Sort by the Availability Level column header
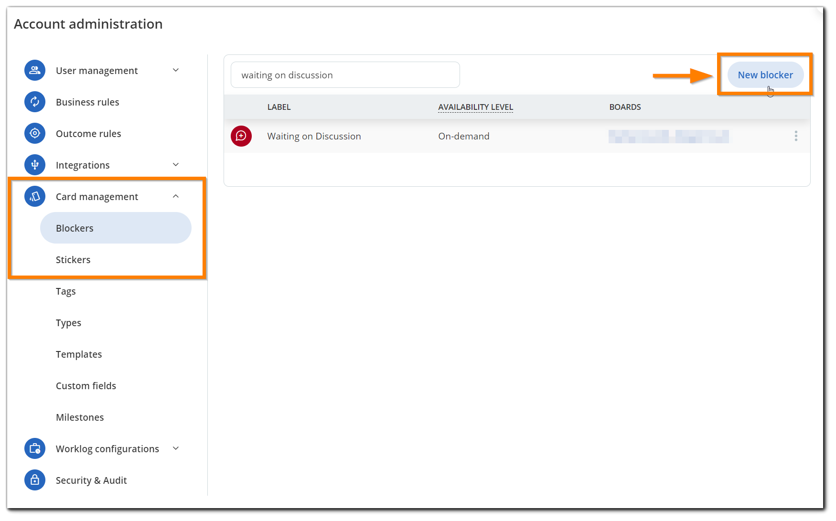 pos(475,107)
